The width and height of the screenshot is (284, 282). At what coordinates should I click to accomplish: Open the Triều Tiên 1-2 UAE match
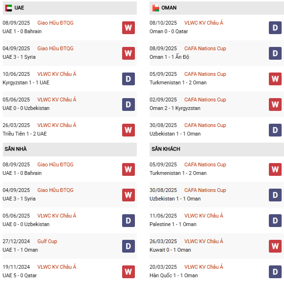26,134
